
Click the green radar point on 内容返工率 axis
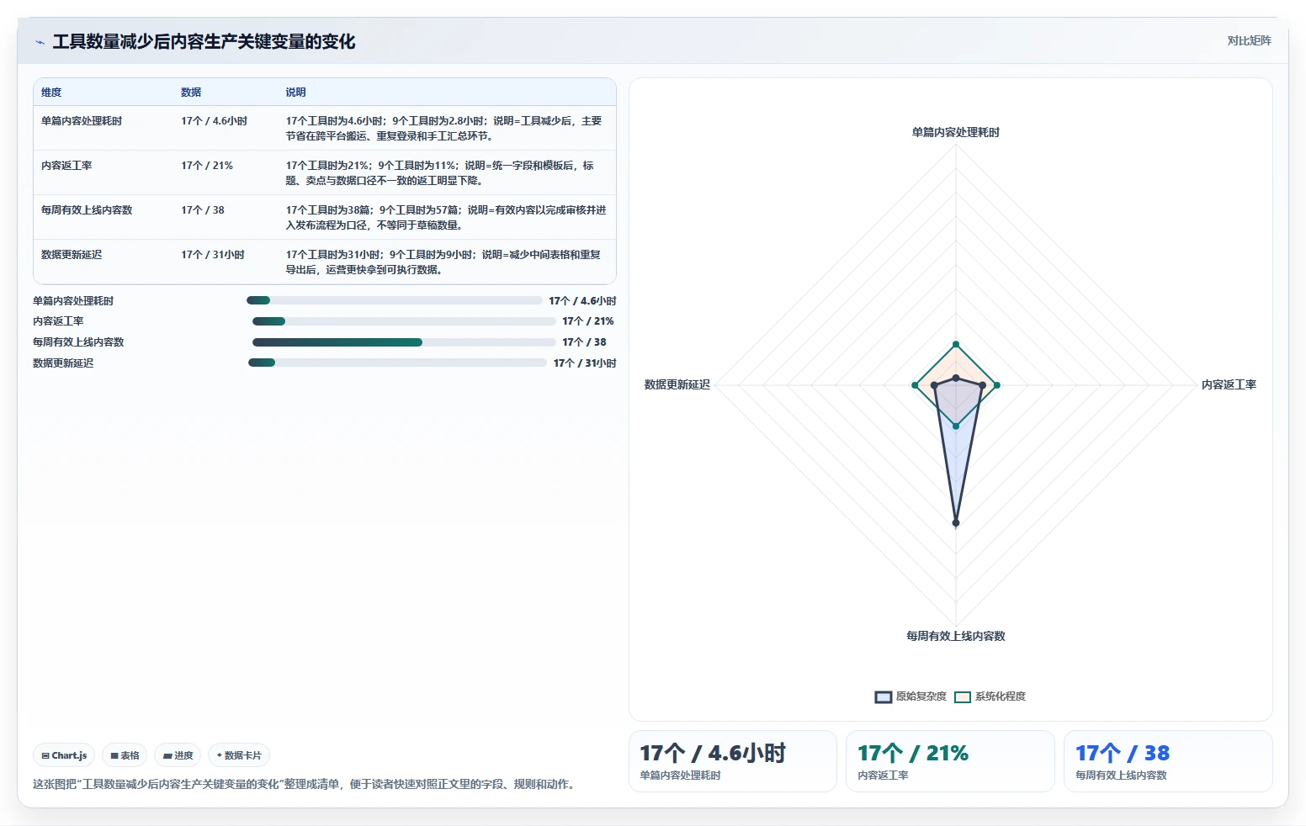click(997, 385)
